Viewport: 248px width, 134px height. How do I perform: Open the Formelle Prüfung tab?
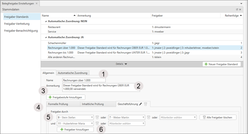58,104
